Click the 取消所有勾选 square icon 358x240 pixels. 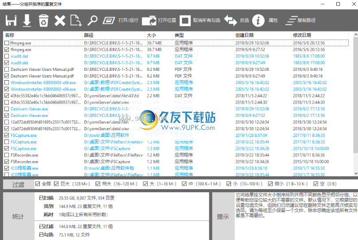pos(185,20)
